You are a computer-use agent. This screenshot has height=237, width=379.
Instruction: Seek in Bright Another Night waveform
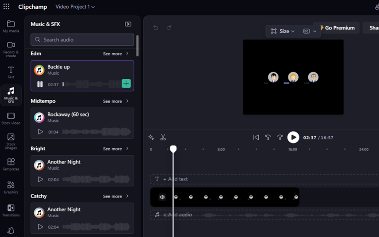pos(96,179)
